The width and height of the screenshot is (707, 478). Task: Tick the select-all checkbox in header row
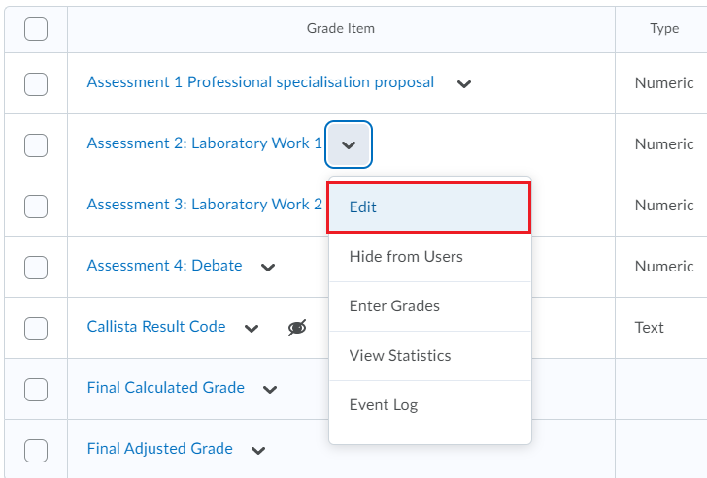click(36, 29)
